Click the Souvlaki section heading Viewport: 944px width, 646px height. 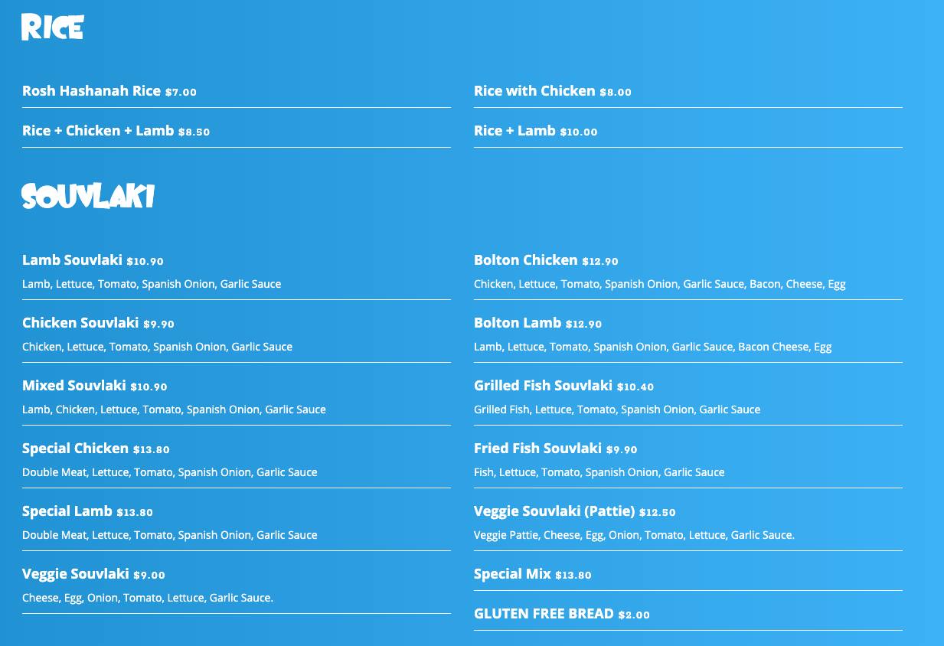[88, 197]
